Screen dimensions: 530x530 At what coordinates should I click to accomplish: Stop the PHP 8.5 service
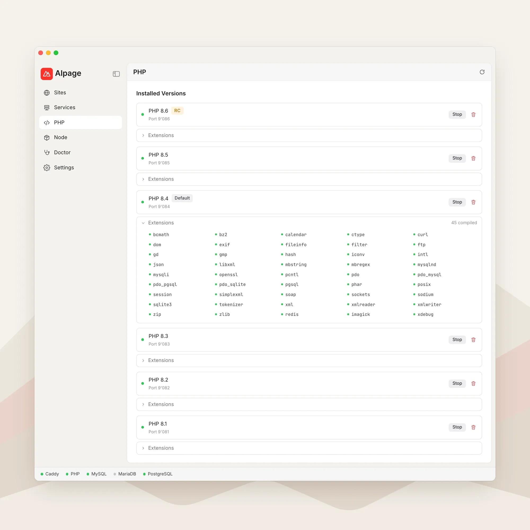457,158
